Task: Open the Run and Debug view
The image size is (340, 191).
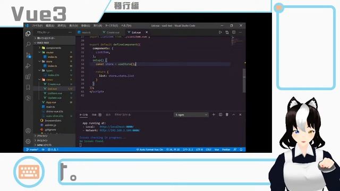Action: tap(28, 66)
